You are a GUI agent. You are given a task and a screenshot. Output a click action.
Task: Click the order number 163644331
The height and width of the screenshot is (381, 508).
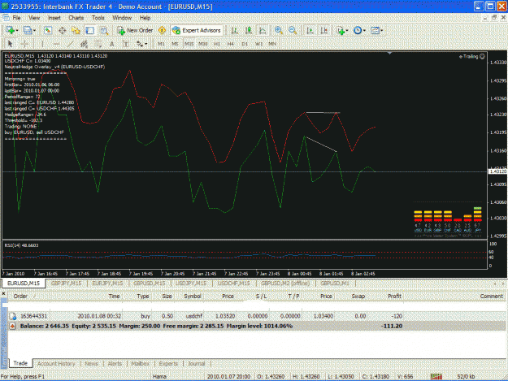pos(33,316)
